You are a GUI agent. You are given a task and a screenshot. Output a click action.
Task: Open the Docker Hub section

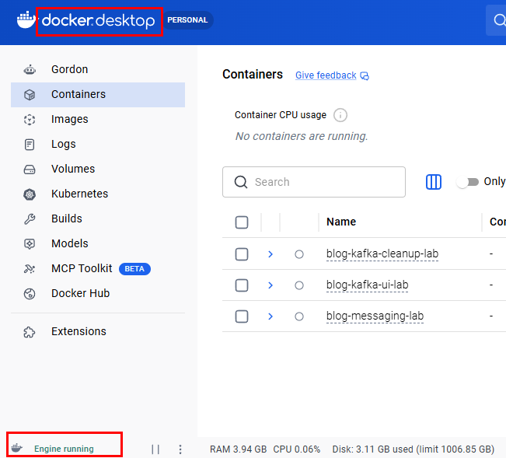(x=80, y=293)
